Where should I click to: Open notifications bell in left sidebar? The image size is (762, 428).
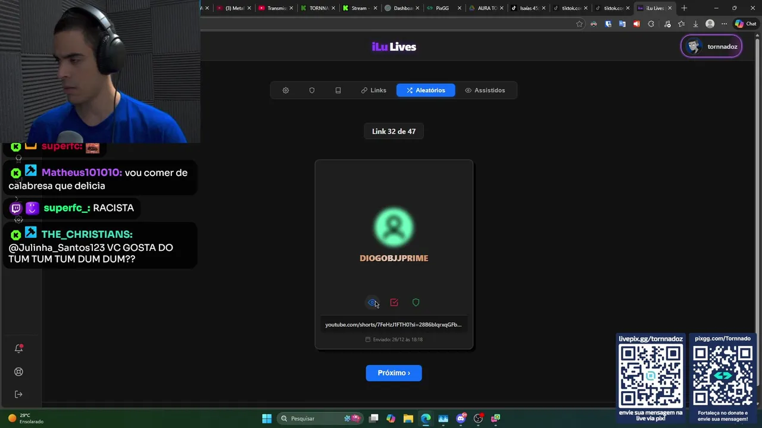(18, 348)
